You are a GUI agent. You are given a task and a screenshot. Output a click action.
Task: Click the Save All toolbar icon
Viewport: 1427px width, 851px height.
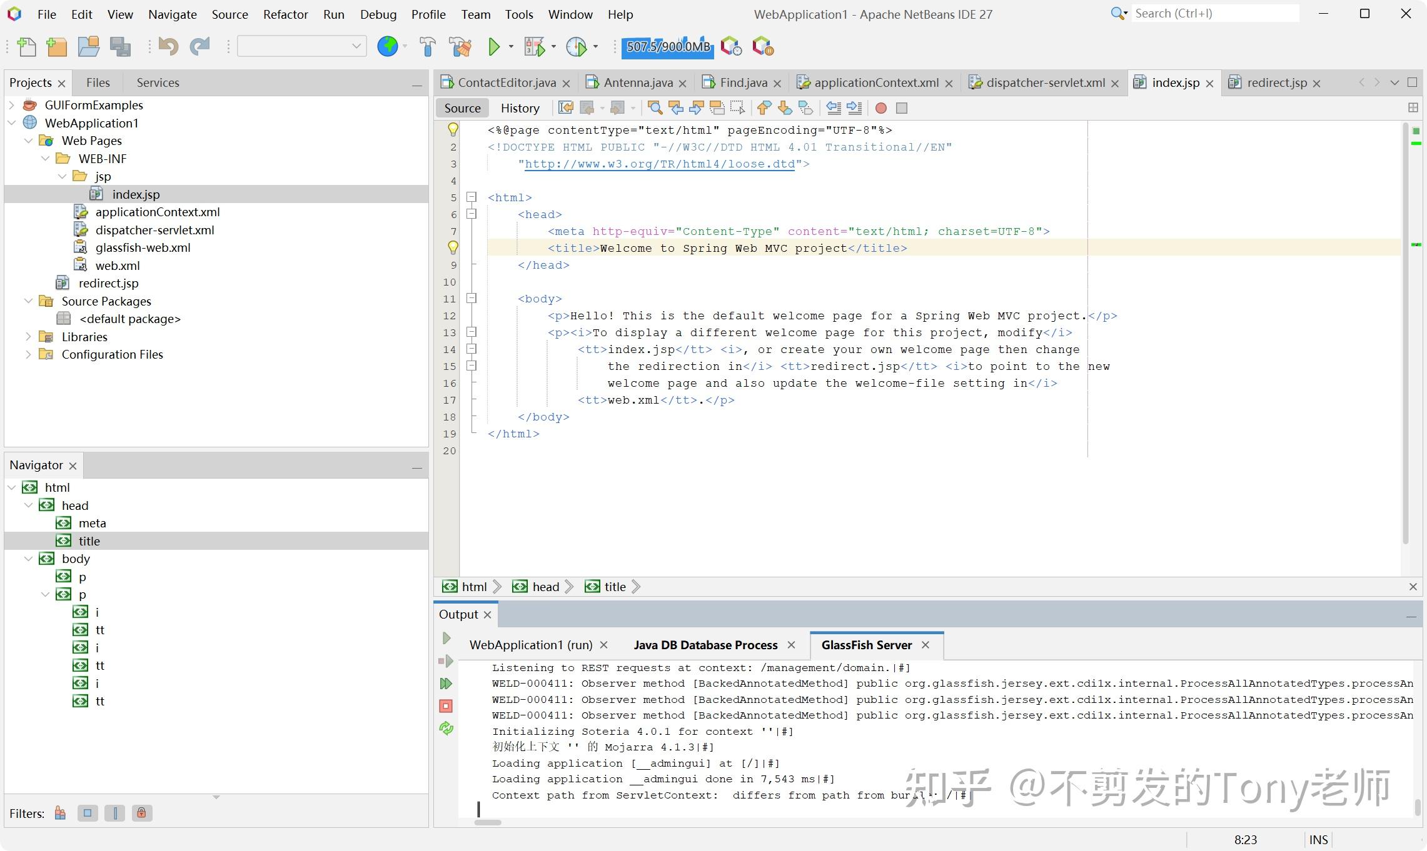point(120,47)
